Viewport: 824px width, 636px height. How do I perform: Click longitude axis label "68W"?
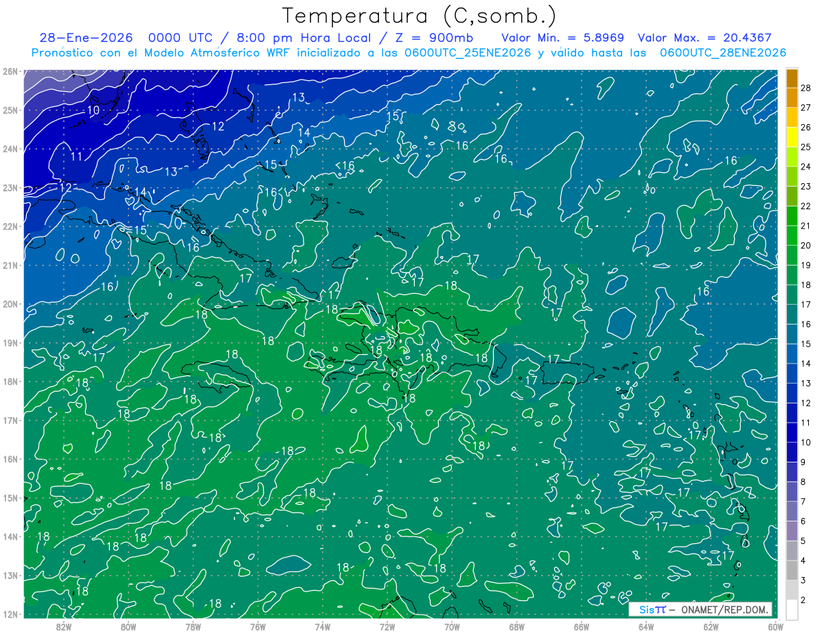tap(517, 626)
